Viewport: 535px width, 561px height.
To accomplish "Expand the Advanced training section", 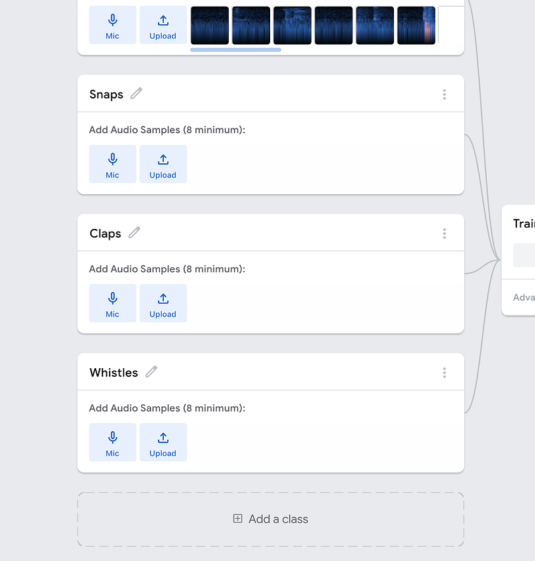I will click(x=524, y=297).
